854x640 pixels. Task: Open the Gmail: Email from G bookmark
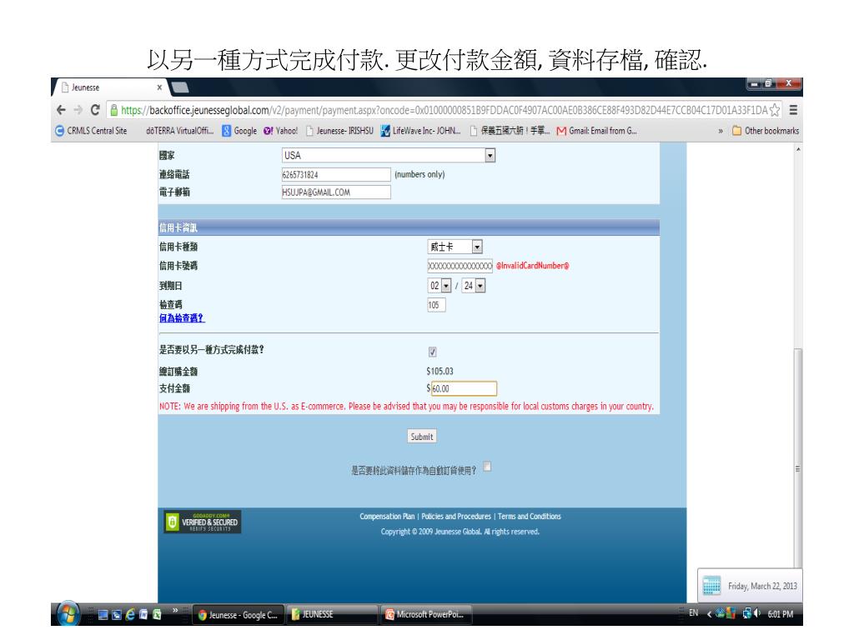point(596,131)
